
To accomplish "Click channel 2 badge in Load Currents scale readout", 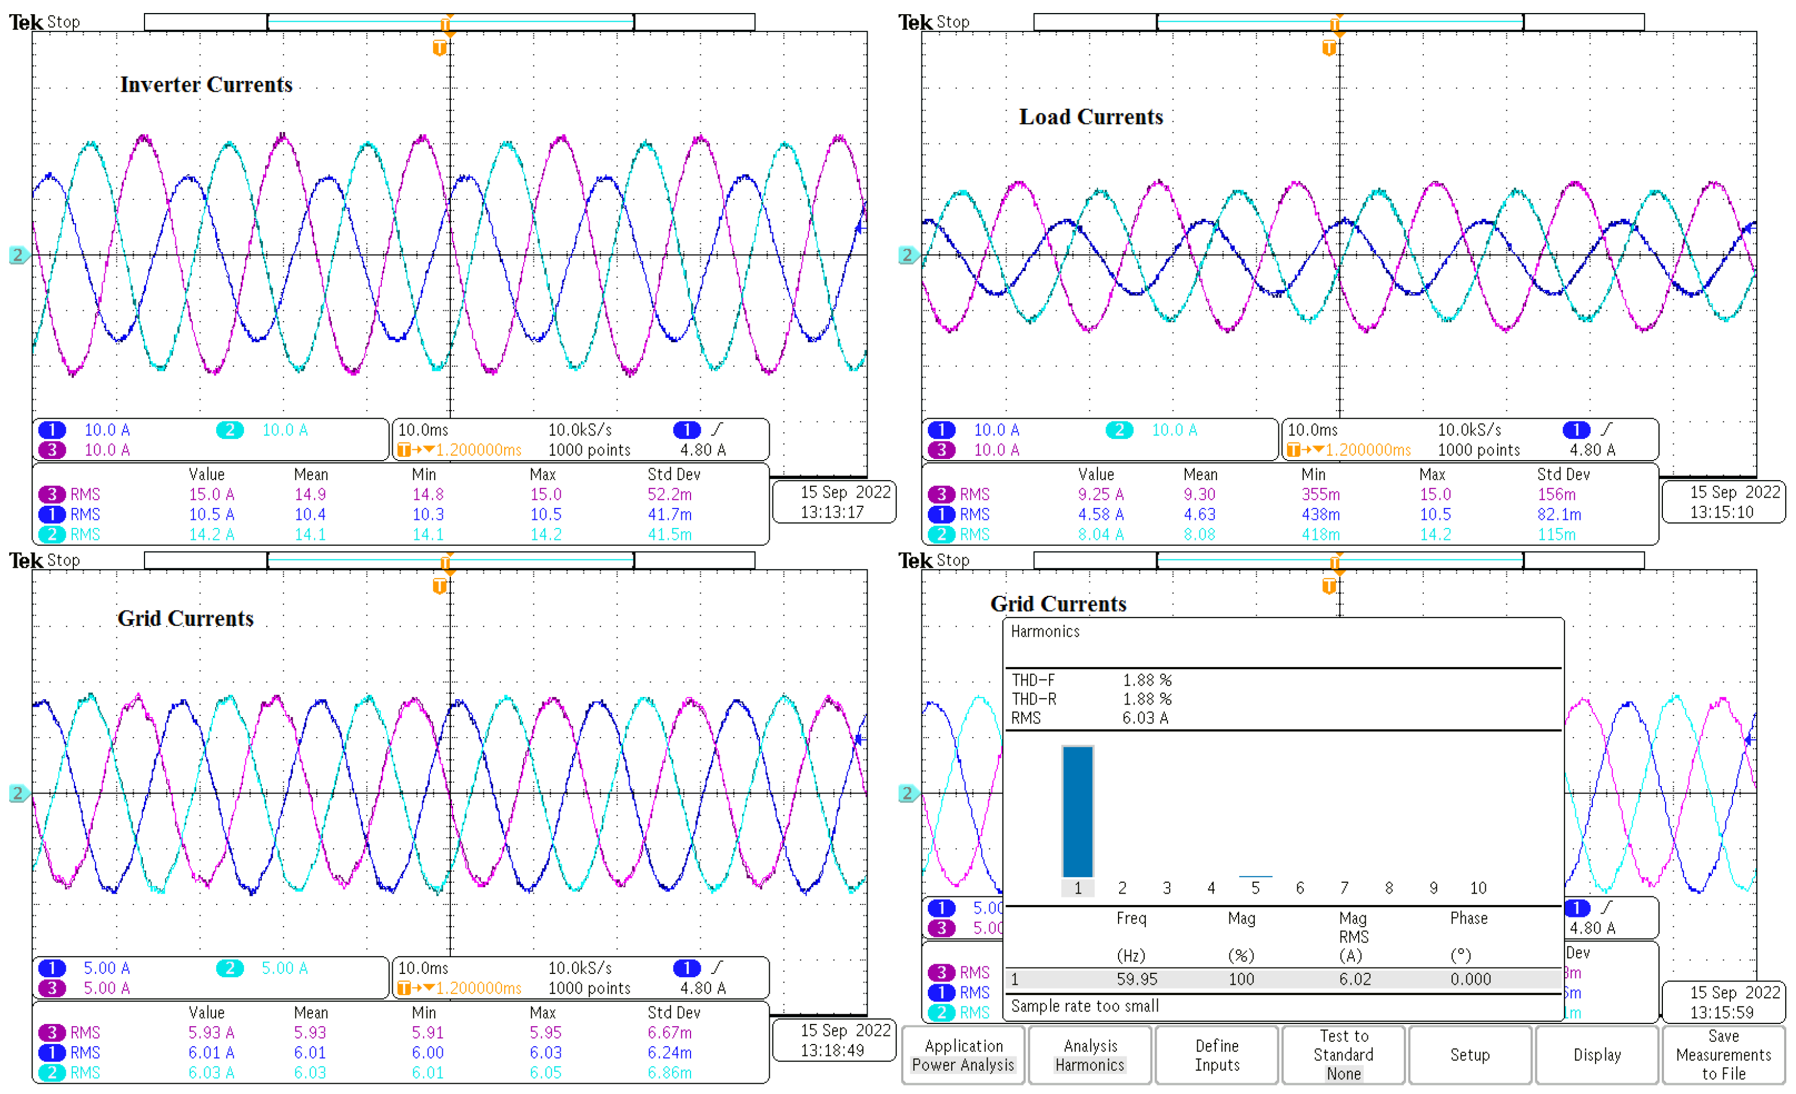I will [1119, 429].
